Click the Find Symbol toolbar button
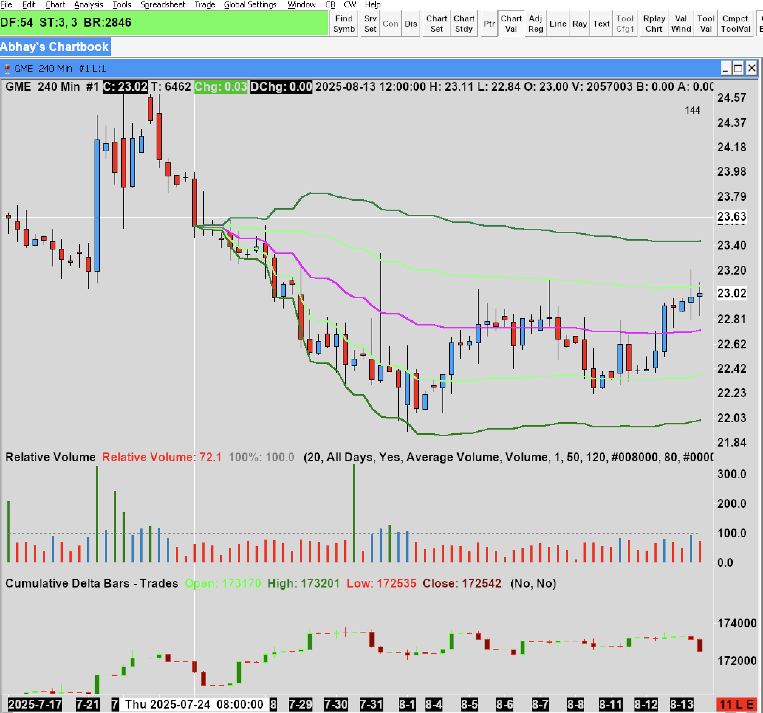 [343, 24]
